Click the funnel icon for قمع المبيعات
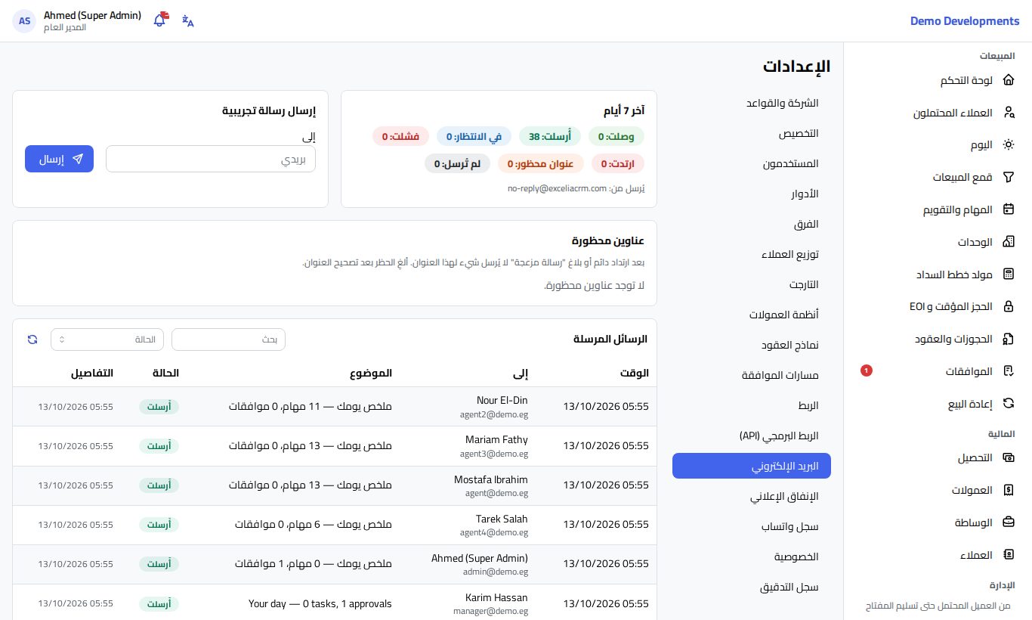 click(x=1008, y=177)
